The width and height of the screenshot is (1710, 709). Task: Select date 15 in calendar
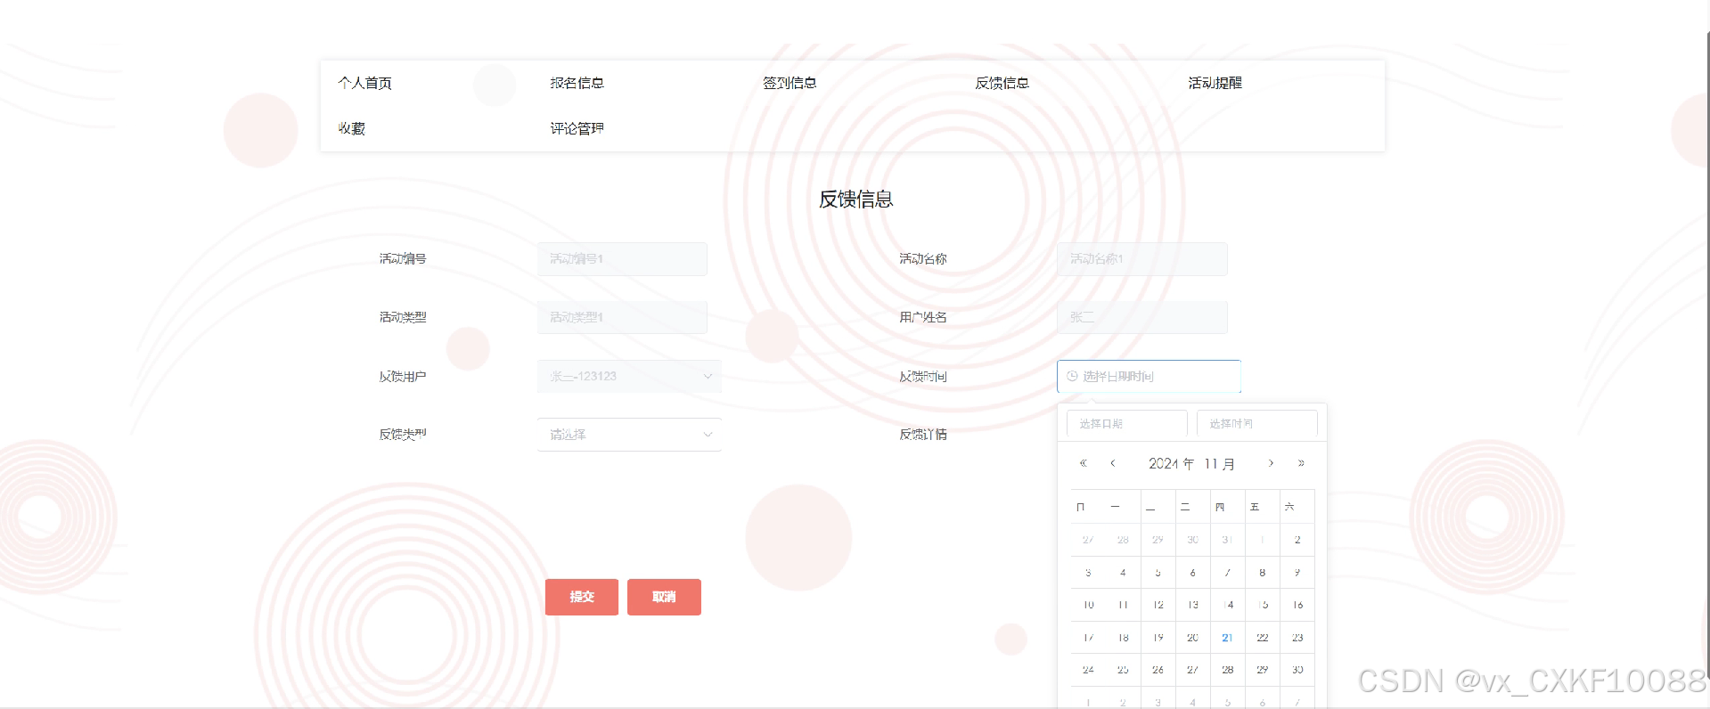[1263, 605]
